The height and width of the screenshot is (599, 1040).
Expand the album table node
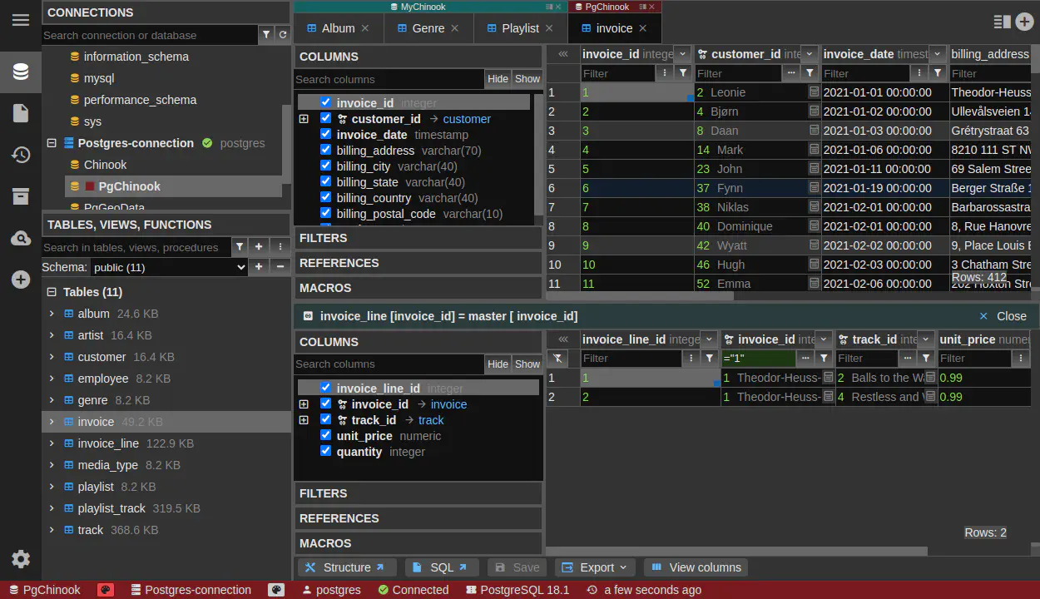[x=52, y=314]
